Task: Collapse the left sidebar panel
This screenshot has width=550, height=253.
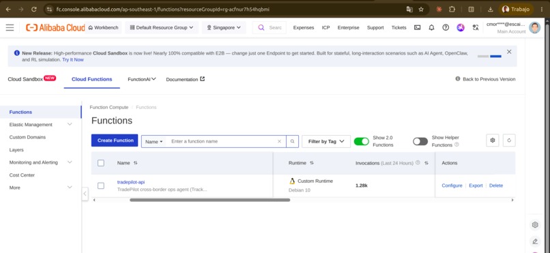Action: click(85, 194)
